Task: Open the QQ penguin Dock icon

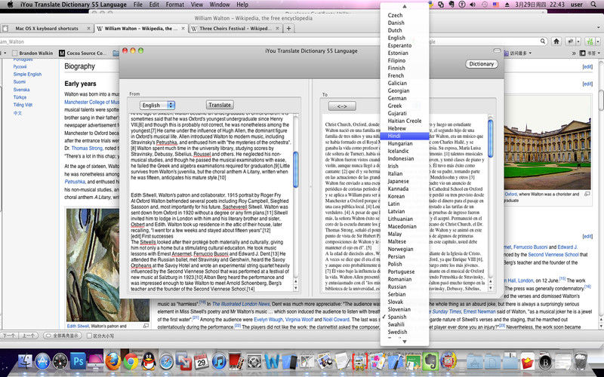Action: pos(148,362)
